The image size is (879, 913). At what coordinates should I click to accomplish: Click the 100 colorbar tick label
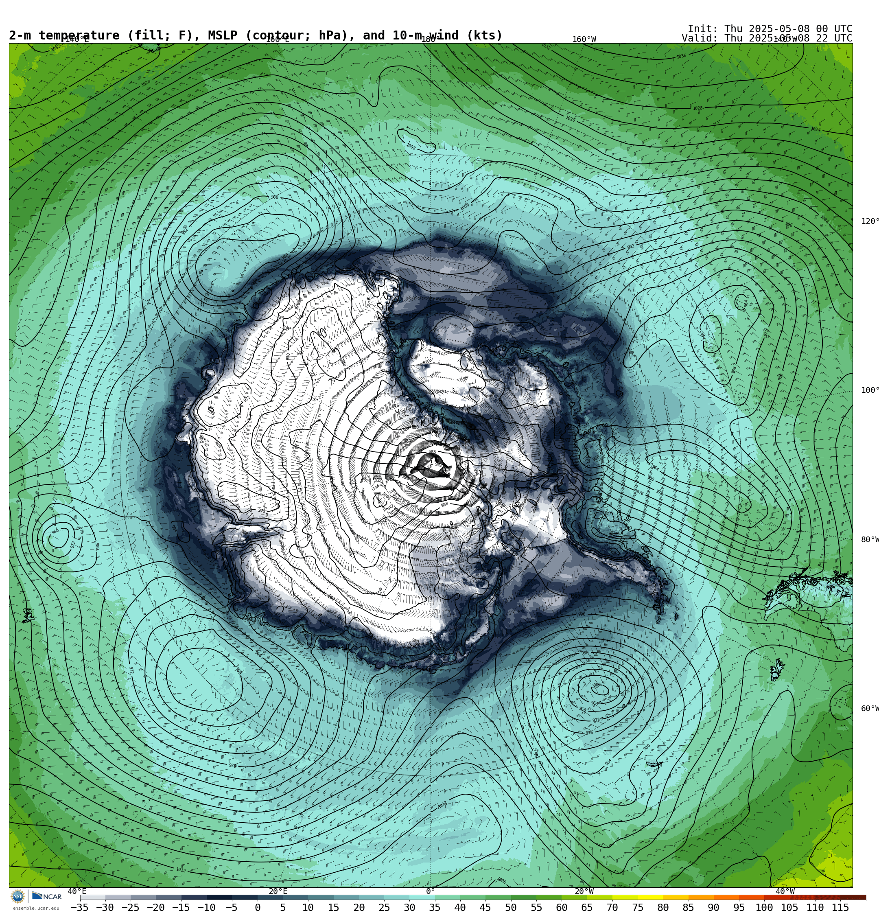[764, 907]
